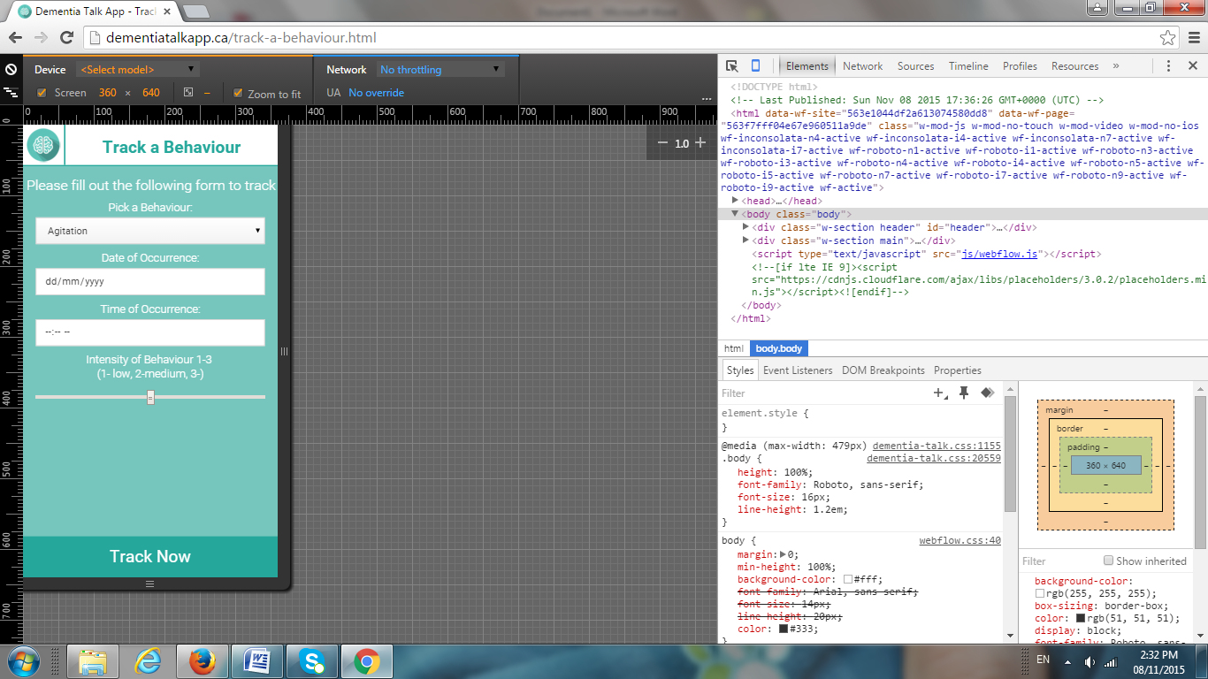Uncheck the Screen checkbox
The image size is (1208, 679).
coord(42,92)
